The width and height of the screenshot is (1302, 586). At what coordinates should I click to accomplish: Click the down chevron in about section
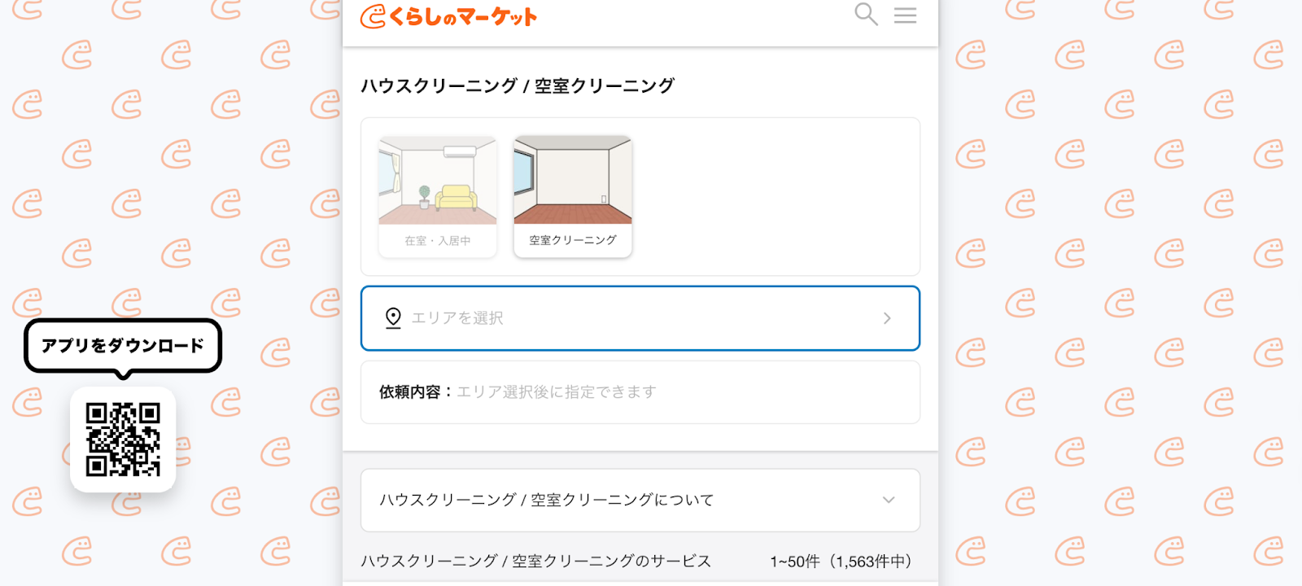[x=889, y=500]
